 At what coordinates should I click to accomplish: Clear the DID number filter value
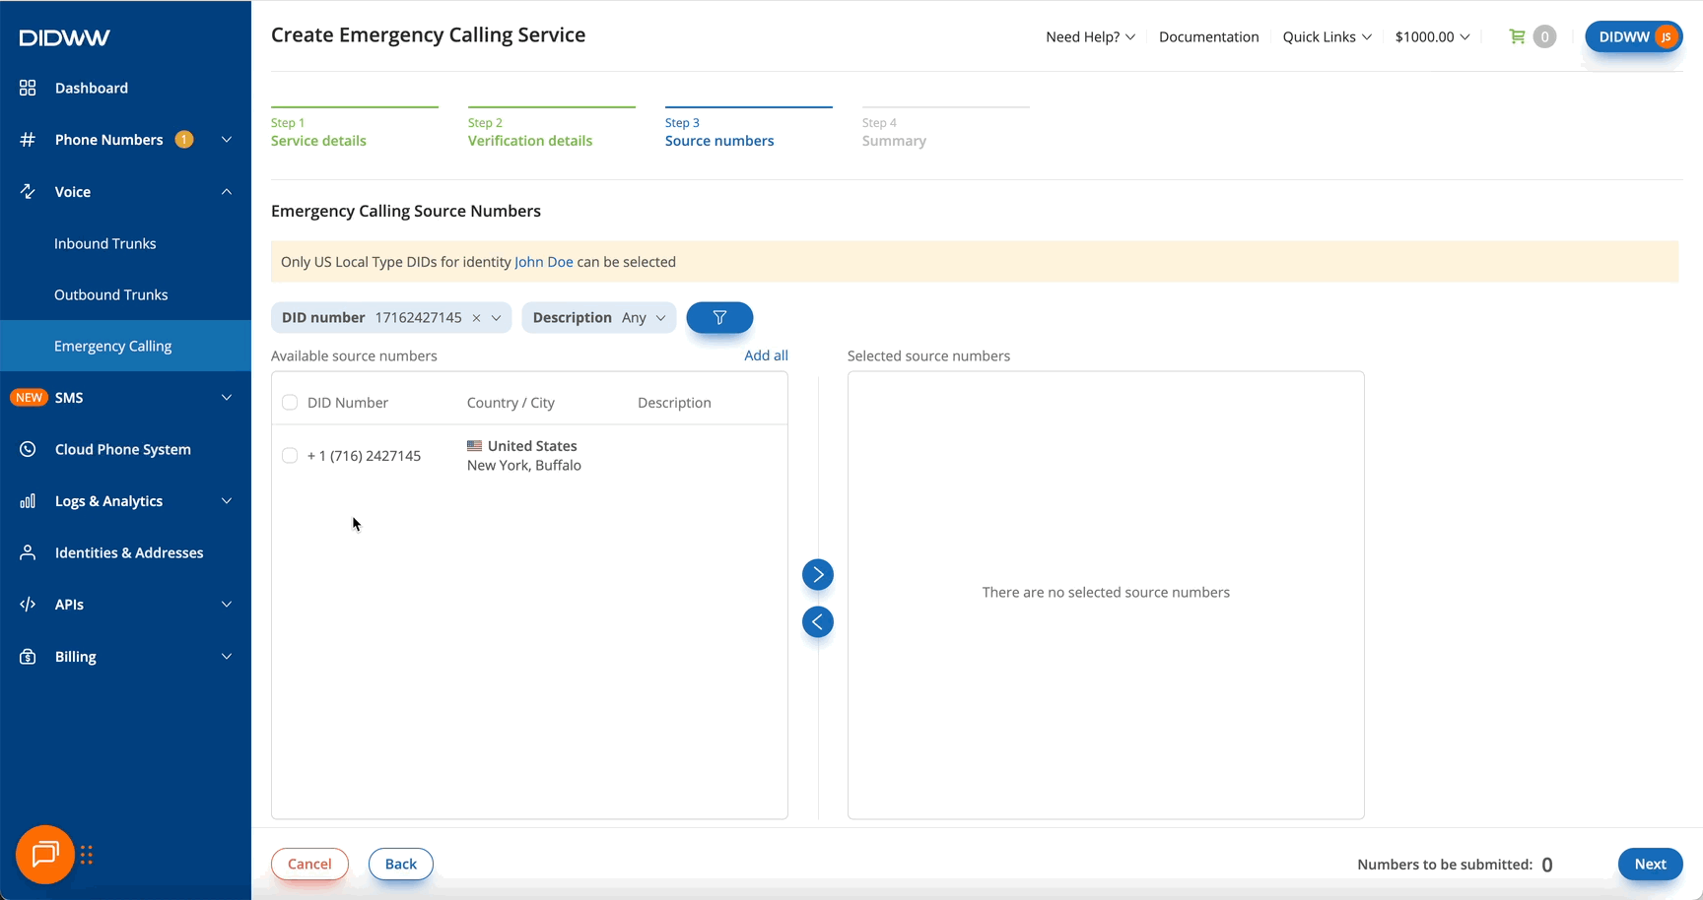click(x=476, y=318)
